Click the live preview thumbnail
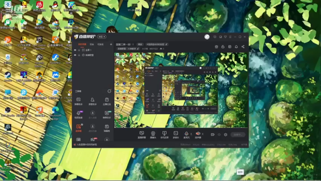 pyautogui.click(x=181, y=90)
